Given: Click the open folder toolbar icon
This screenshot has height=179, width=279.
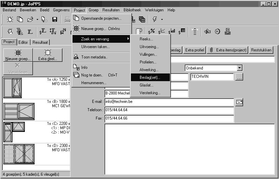Looking at the screenshot, I should coord(30,19).
